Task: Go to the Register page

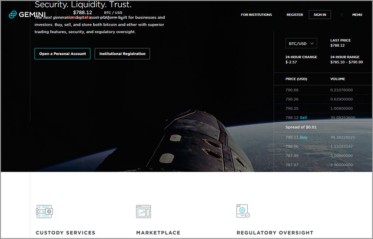Action: tap(295, 15)
